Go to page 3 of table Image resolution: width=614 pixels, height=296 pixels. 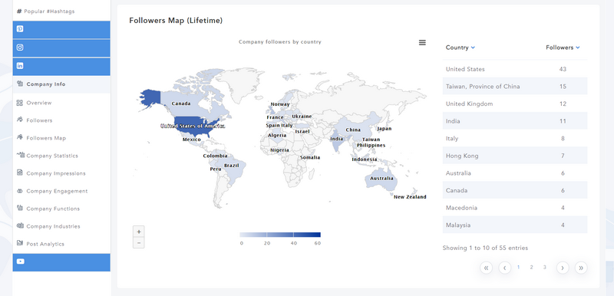(x=545, y=267)
